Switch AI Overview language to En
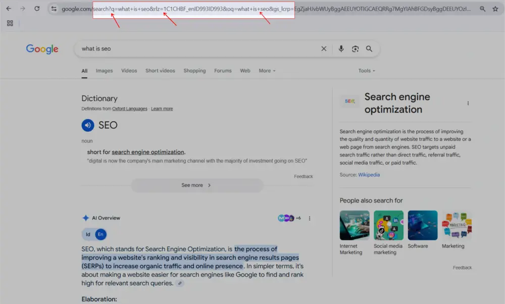The width and height of the screenshot is (505, 304). 100,234
